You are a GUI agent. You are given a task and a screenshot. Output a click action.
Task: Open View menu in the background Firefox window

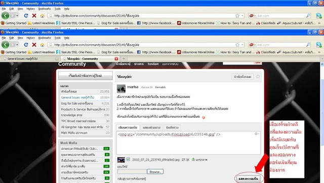coord(20,9)
